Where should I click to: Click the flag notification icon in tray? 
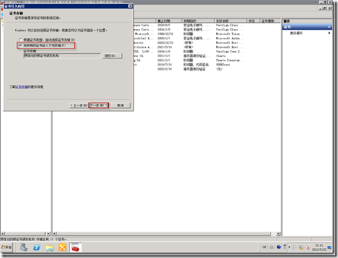(295, 247)
